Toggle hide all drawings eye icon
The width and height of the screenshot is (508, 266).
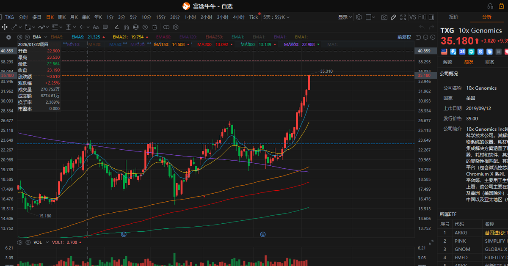click(x=145, y=27)
